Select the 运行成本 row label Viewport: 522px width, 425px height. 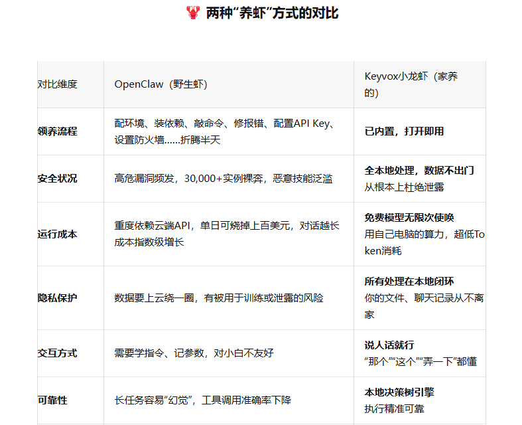tap(58, 234)
